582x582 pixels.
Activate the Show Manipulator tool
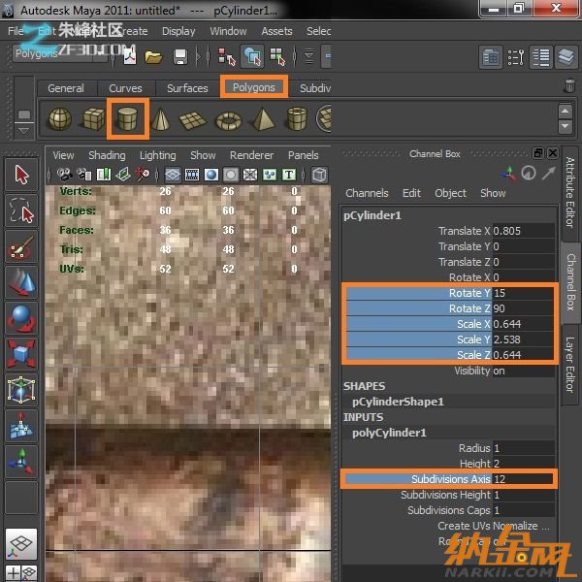[x=21, y=462]
